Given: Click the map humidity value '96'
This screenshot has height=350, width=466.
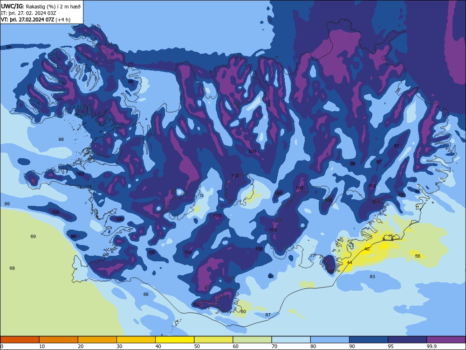Looking at the screenshot, I should (x=73, y=236).
